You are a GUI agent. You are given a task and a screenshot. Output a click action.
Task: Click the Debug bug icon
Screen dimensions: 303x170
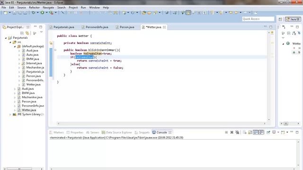tap(33, 13)
